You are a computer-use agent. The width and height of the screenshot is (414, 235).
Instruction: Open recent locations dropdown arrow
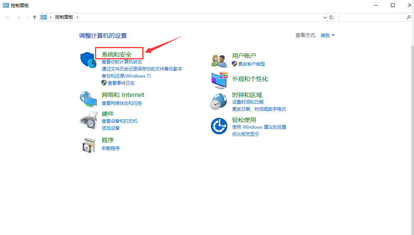pos(27,18)
